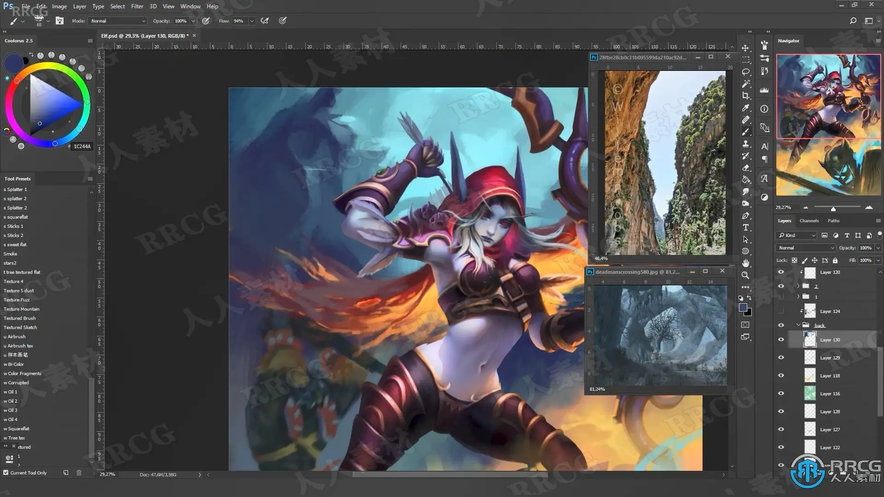The height and width of the screenshot is (497, 884).
Task: Select the Magic Wand tool
Action: [746, 84]
